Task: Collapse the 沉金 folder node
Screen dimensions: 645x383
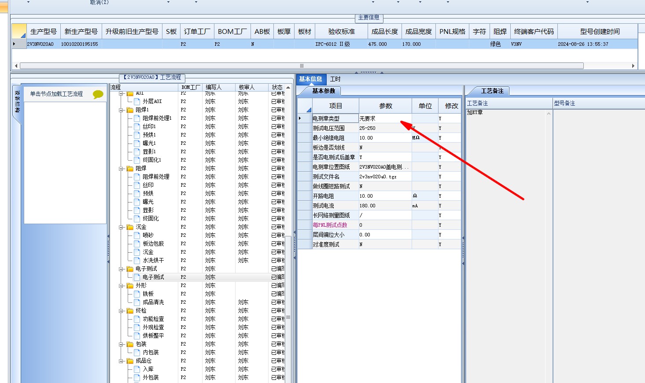Action: 121,227
